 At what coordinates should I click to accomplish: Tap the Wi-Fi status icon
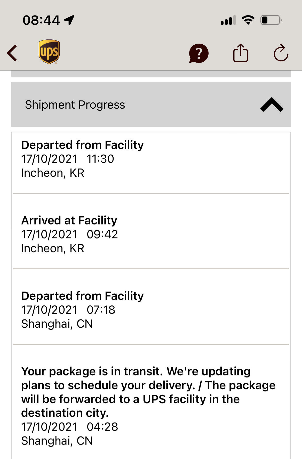click(248, 20)
